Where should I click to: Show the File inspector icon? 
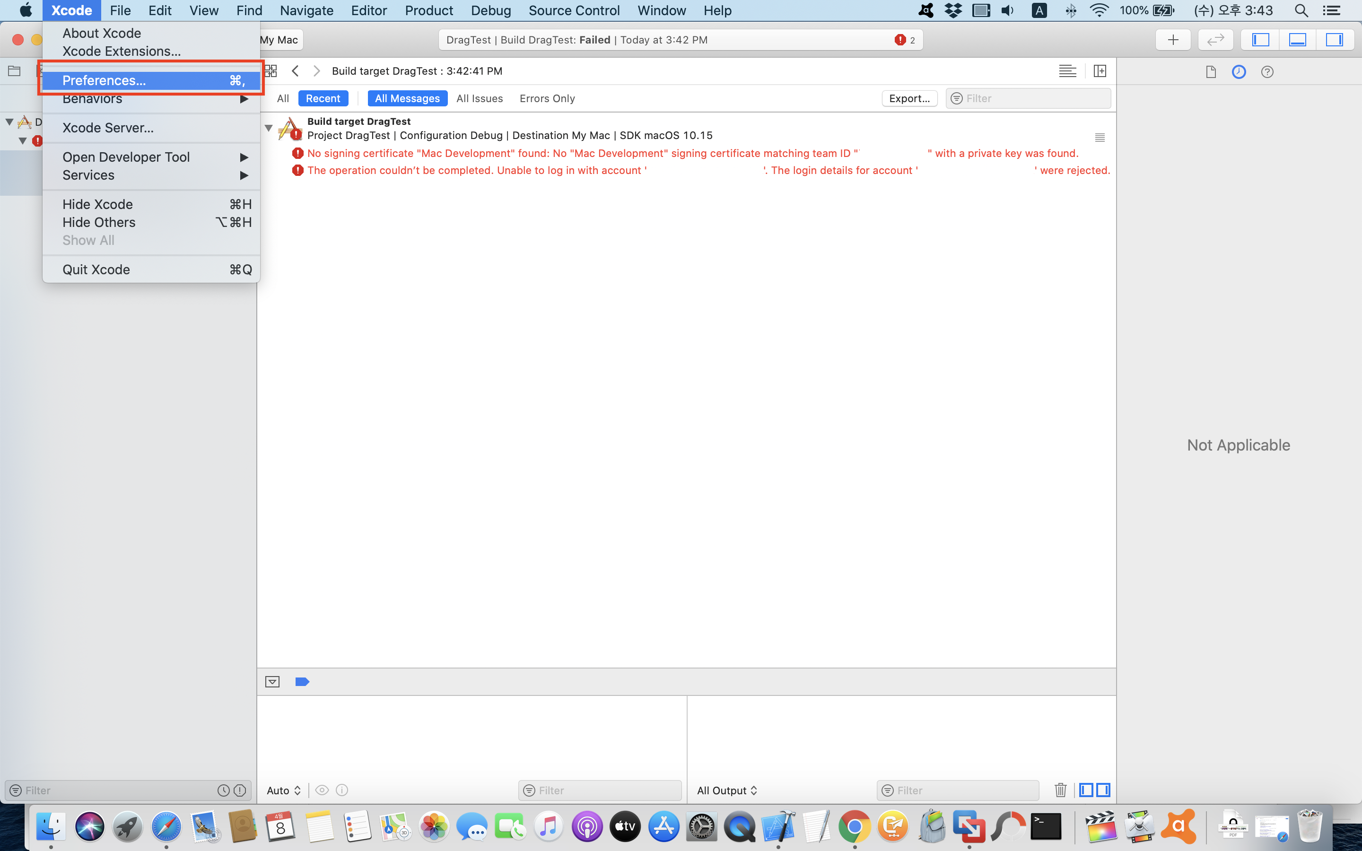[1211, 72]
